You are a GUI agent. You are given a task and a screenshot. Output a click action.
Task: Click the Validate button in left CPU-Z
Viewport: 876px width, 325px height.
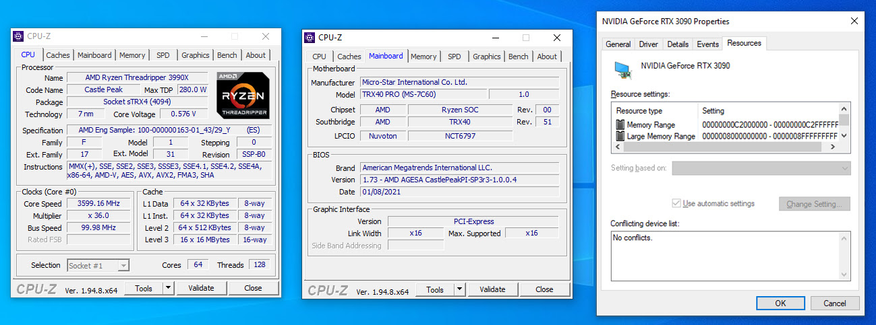[201, 288]
